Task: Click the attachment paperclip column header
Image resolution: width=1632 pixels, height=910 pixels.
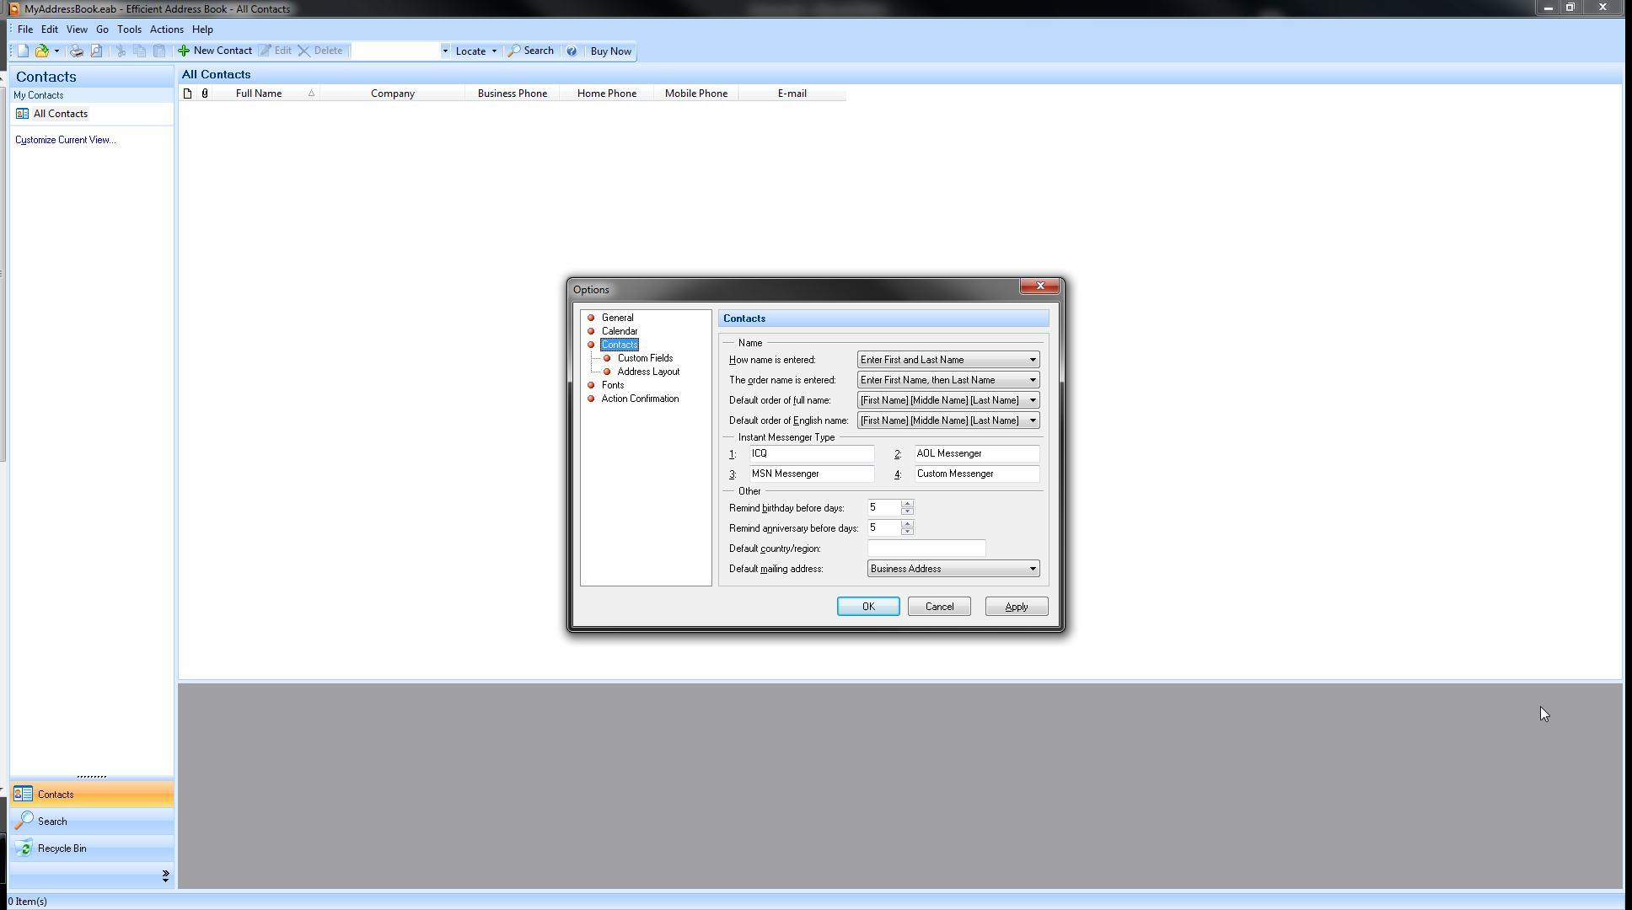Action: coord(205,94)
